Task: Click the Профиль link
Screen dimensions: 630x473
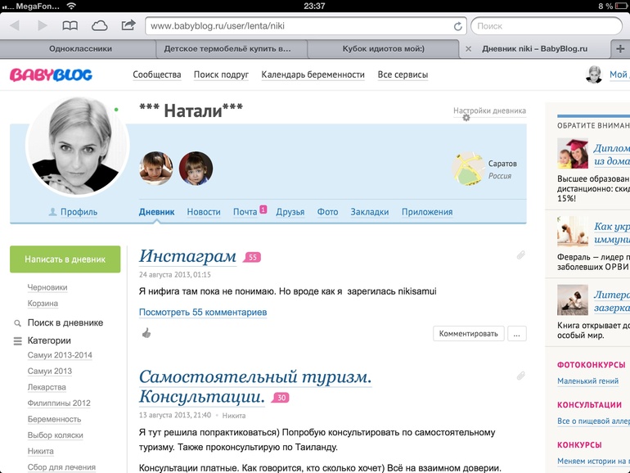Action: pos(79,212)
